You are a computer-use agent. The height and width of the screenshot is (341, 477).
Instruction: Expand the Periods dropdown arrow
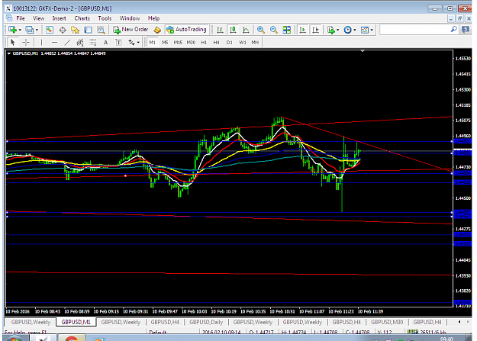[x=355, y=30]
